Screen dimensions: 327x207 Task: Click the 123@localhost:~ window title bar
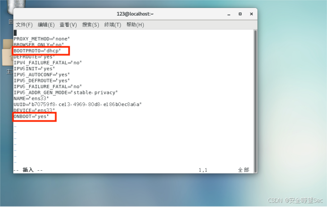click(135, 14)
